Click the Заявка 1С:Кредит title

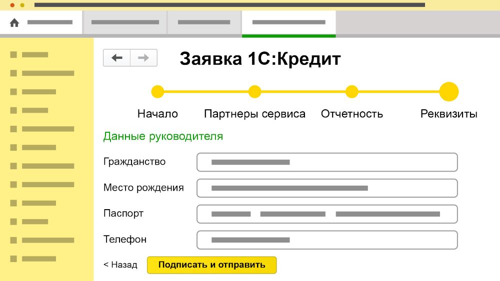point(260,59)
